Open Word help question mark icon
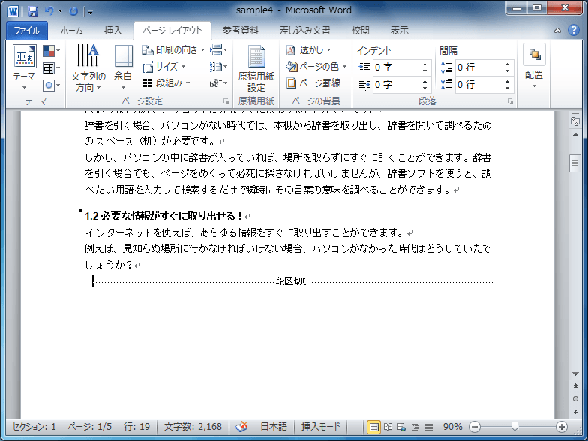 click(573, 30)
